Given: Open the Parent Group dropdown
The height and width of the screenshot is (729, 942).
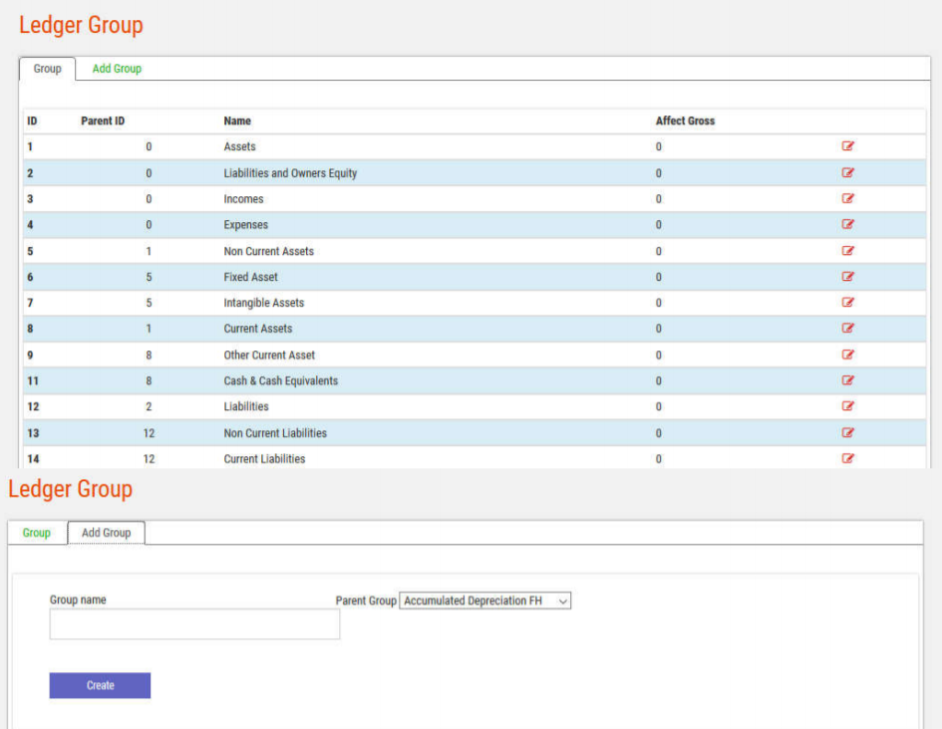Looking at the screenshot, I should [485, 602].
